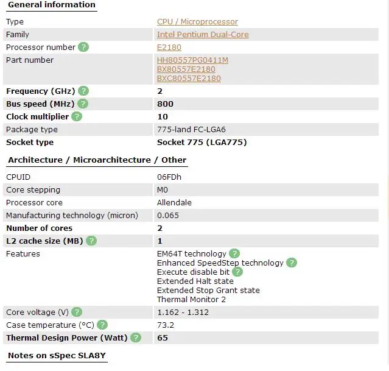Click help icon beside EM64T technology
This screenshot has width=389, height=371.
(234, 253)
